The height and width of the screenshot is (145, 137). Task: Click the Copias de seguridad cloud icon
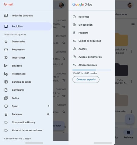click(74, 41)
